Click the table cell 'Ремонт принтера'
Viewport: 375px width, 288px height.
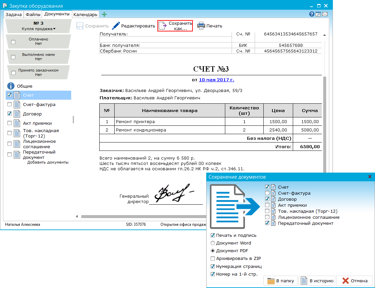pyautogui.click(x=170, y=121)
